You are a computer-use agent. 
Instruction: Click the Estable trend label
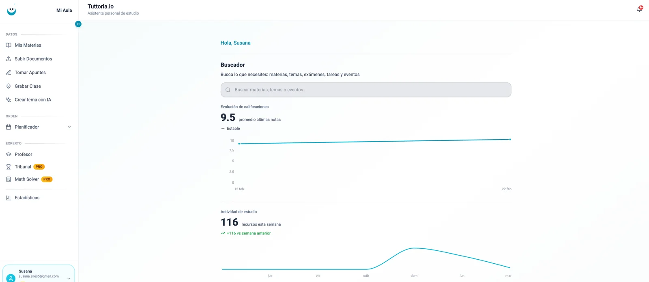point(233,129)
